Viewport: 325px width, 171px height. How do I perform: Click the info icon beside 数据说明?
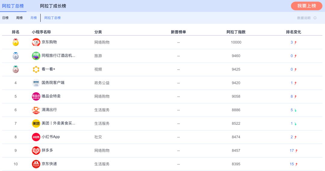coord(315,18)
